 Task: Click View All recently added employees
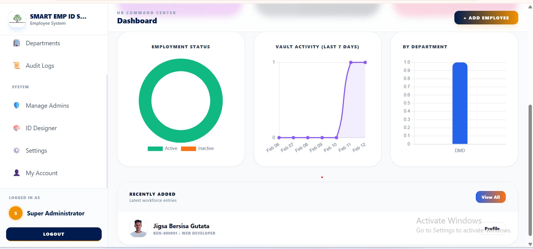click(490, 197)
